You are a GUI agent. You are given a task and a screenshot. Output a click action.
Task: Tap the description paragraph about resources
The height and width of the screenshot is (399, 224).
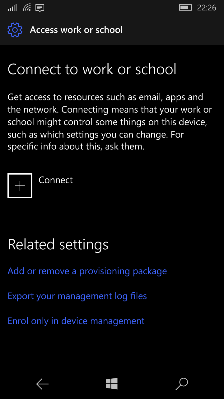coord(110,122)
